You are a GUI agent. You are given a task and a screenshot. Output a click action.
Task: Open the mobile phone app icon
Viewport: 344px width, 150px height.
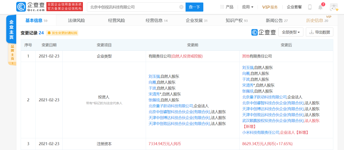(x=310, y=7)
